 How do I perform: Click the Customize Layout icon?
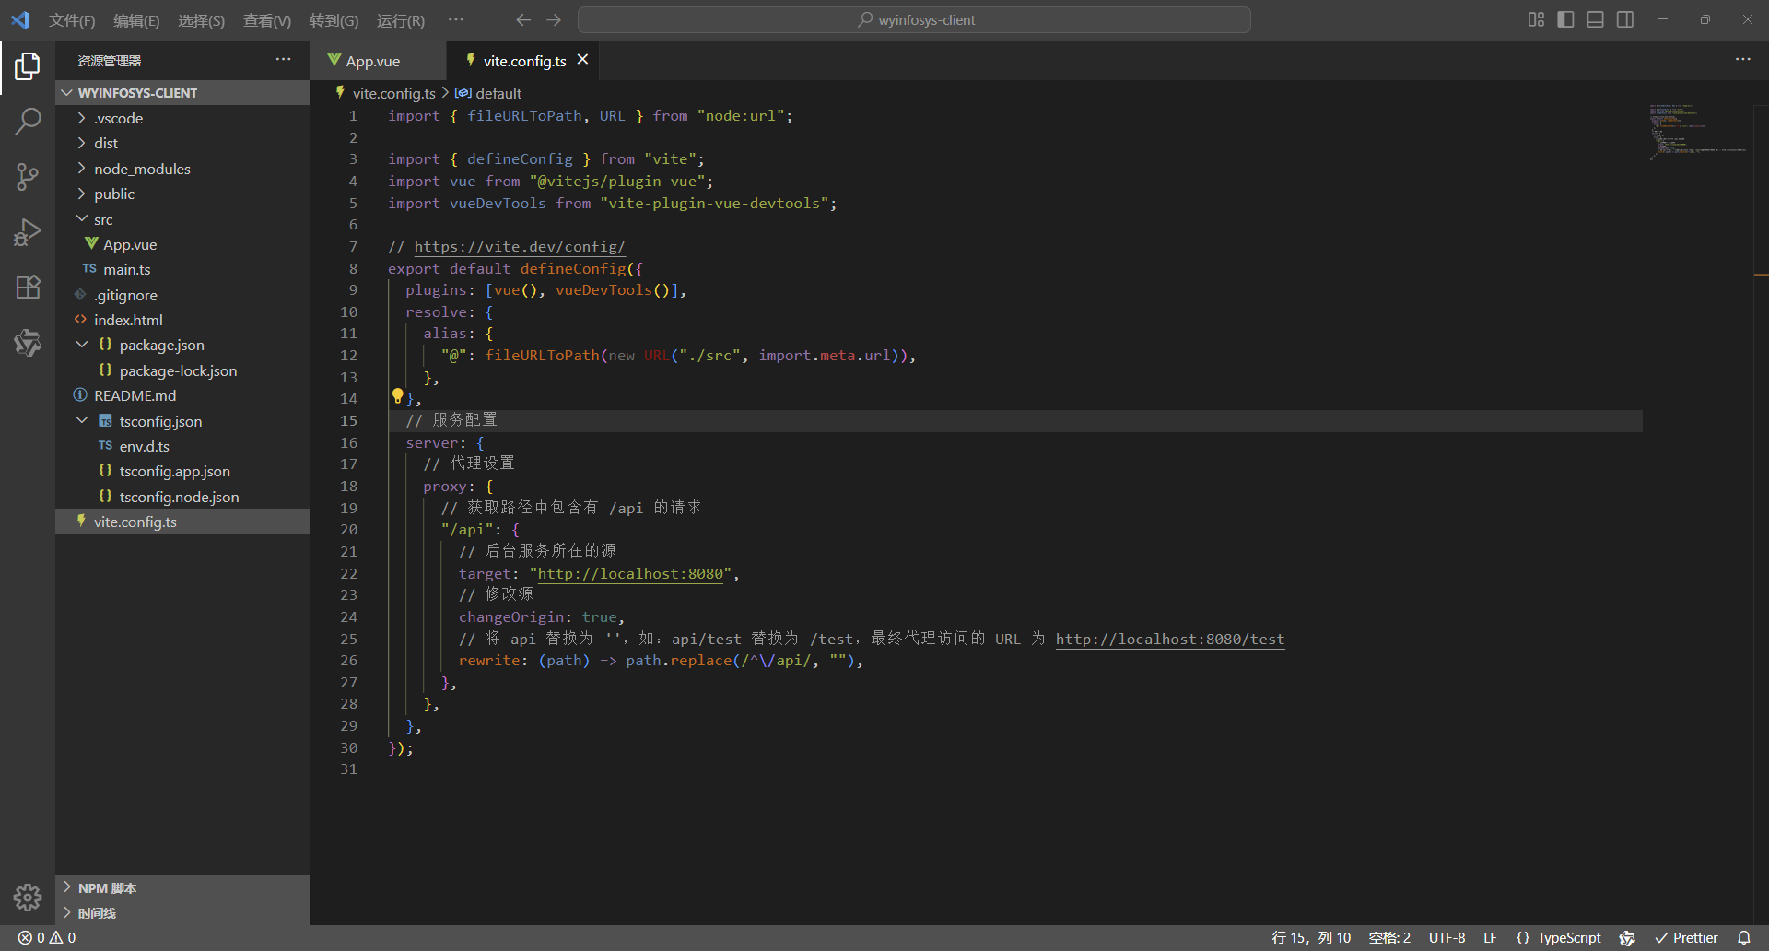(1535, 18)
